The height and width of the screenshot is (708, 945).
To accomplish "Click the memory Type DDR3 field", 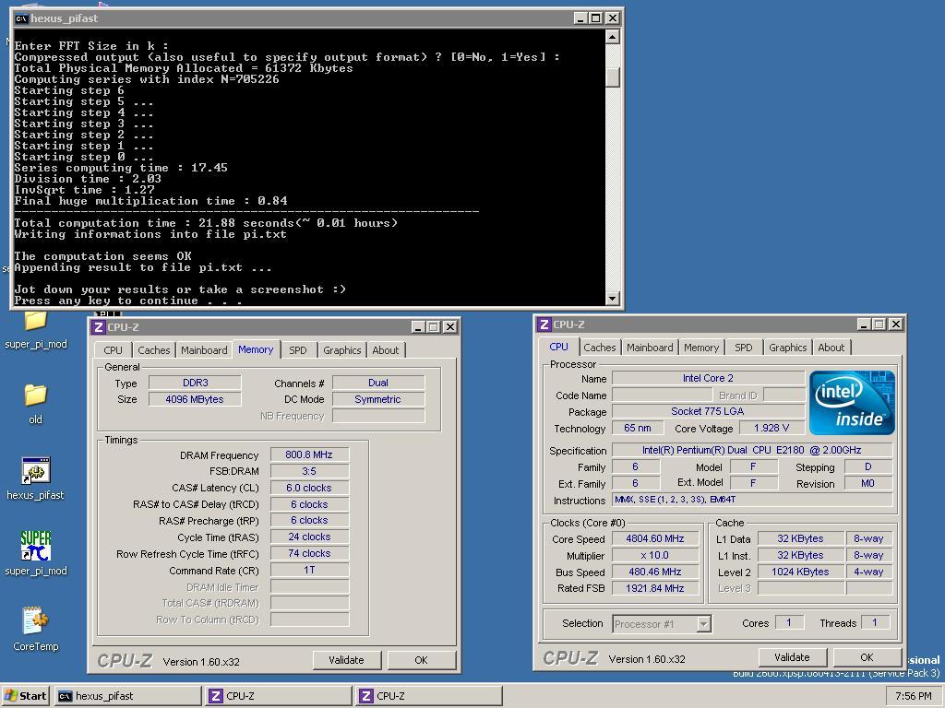I will 196,383.
